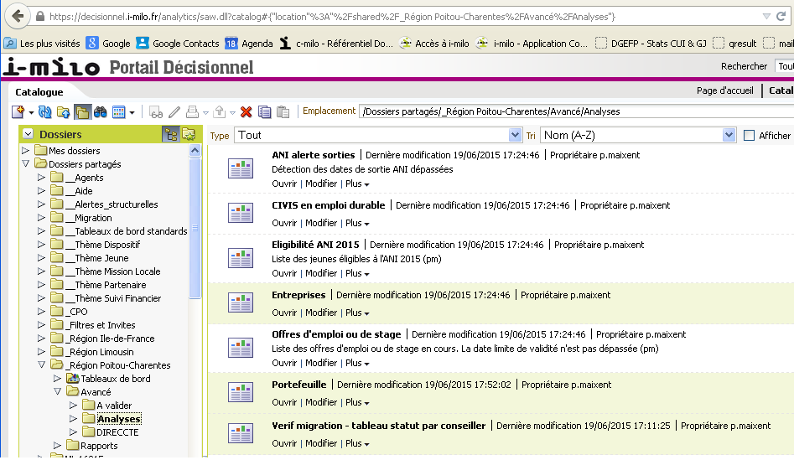Click the paste clipboard icon in toolbar
The height and width of the screenshot is (460, 794).
(x=283, y=111)
